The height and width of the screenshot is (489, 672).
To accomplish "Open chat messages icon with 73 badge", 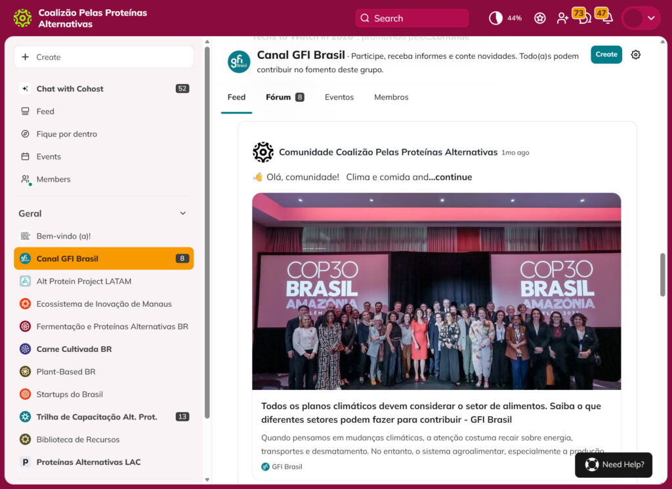I will (583, 18).
